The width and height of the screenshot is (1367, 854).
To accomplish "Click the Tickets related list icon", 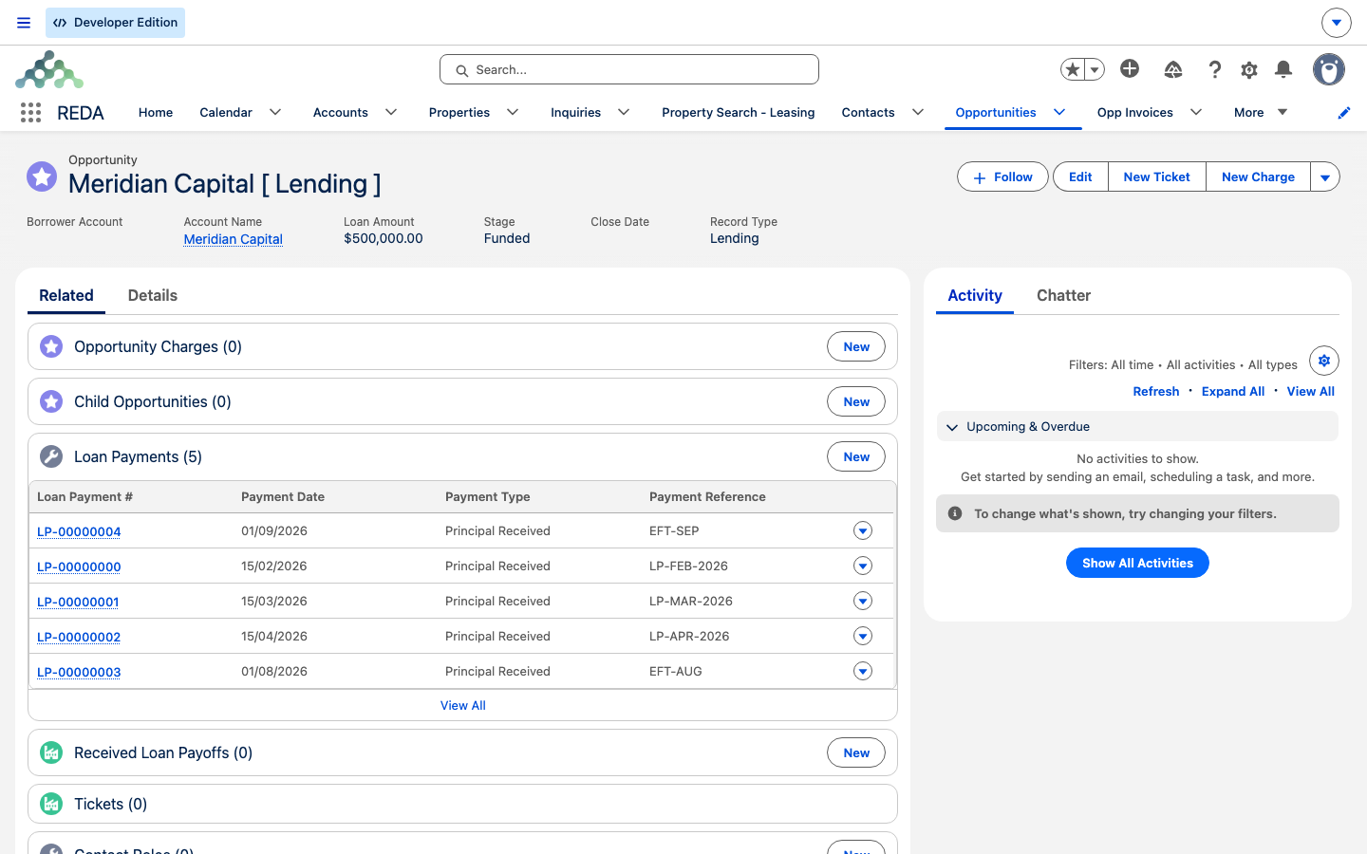I will click(x=51, y=804).
